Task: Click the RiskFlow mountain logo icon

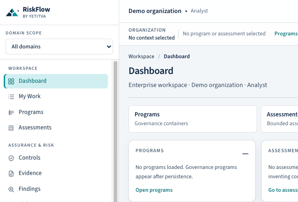Action: 12,13
